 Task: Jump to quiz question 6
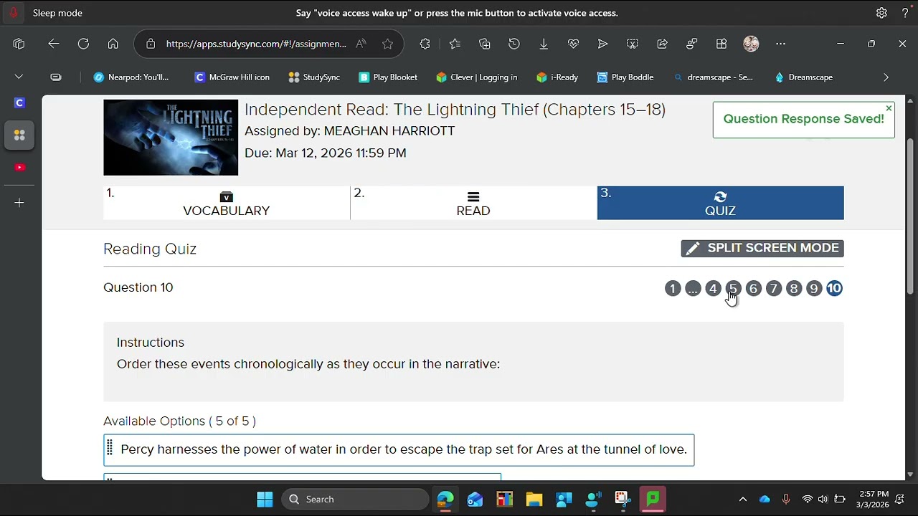753,288
